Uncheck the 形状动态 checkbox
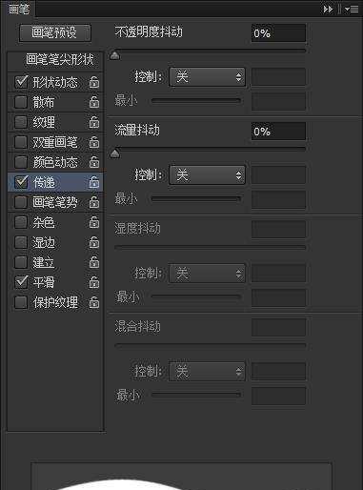 (x=21, y=82)
